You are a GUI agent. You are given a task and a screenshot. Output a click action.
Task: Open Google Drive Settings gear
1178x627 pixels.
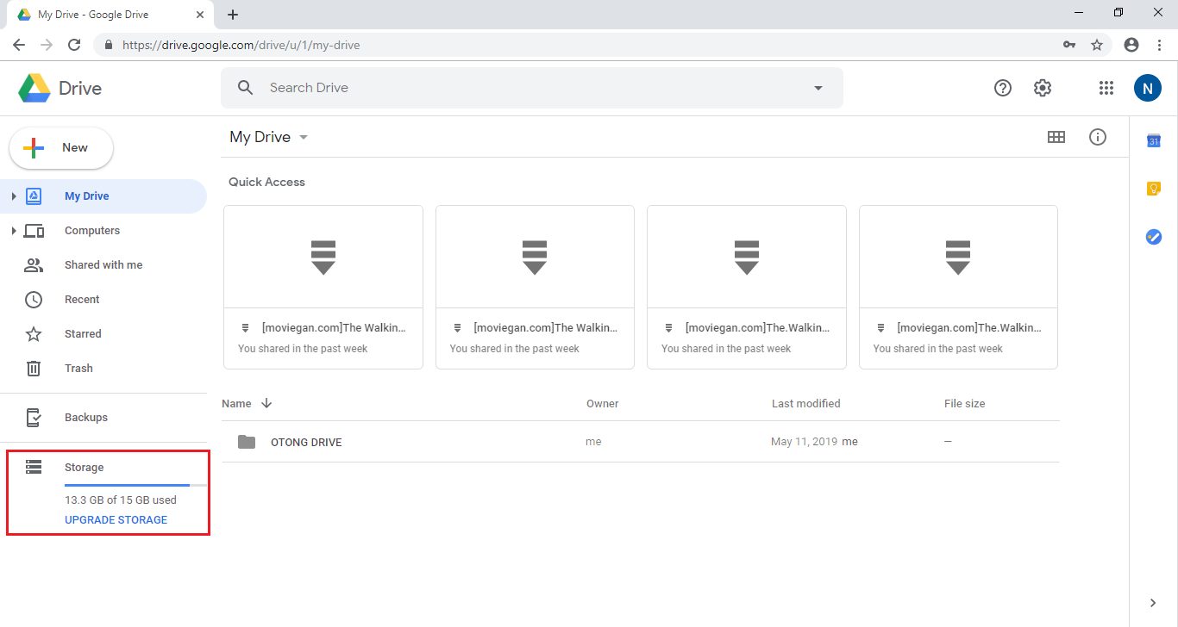point(1043,87)
